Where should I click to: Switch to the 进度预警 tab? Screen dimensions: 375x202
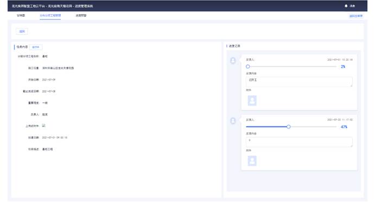81,16
